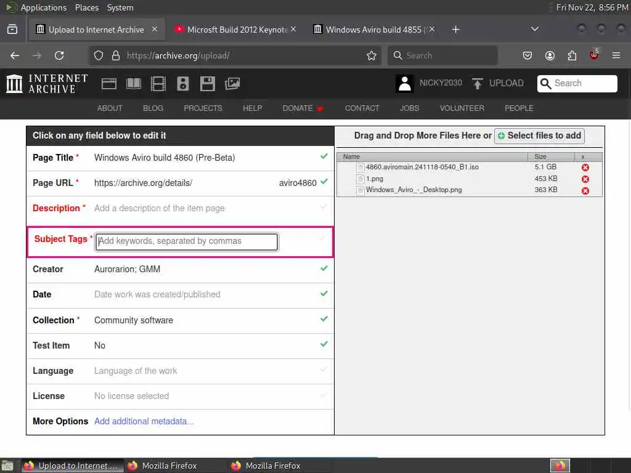Switch to first Mozilla Firefox taskbar window
Viewport: 631px width, 473px height.
pos(176,466)
